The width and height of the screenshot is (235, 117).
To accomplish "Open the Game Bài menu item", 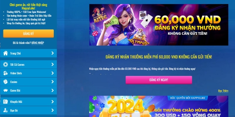I will pos(28,90).
